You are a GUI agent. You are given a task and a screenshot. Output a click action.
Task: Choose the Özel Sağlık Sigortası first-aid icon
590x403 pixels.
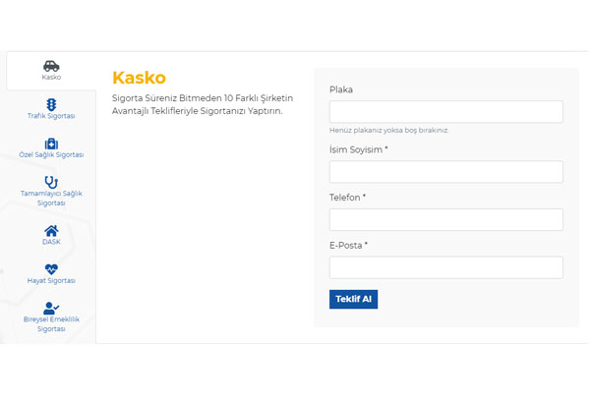[x=51, y=144]
